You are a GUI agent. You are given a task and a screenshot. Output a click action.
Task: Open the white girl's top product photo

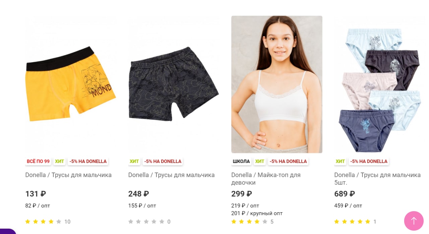[277, 84]
